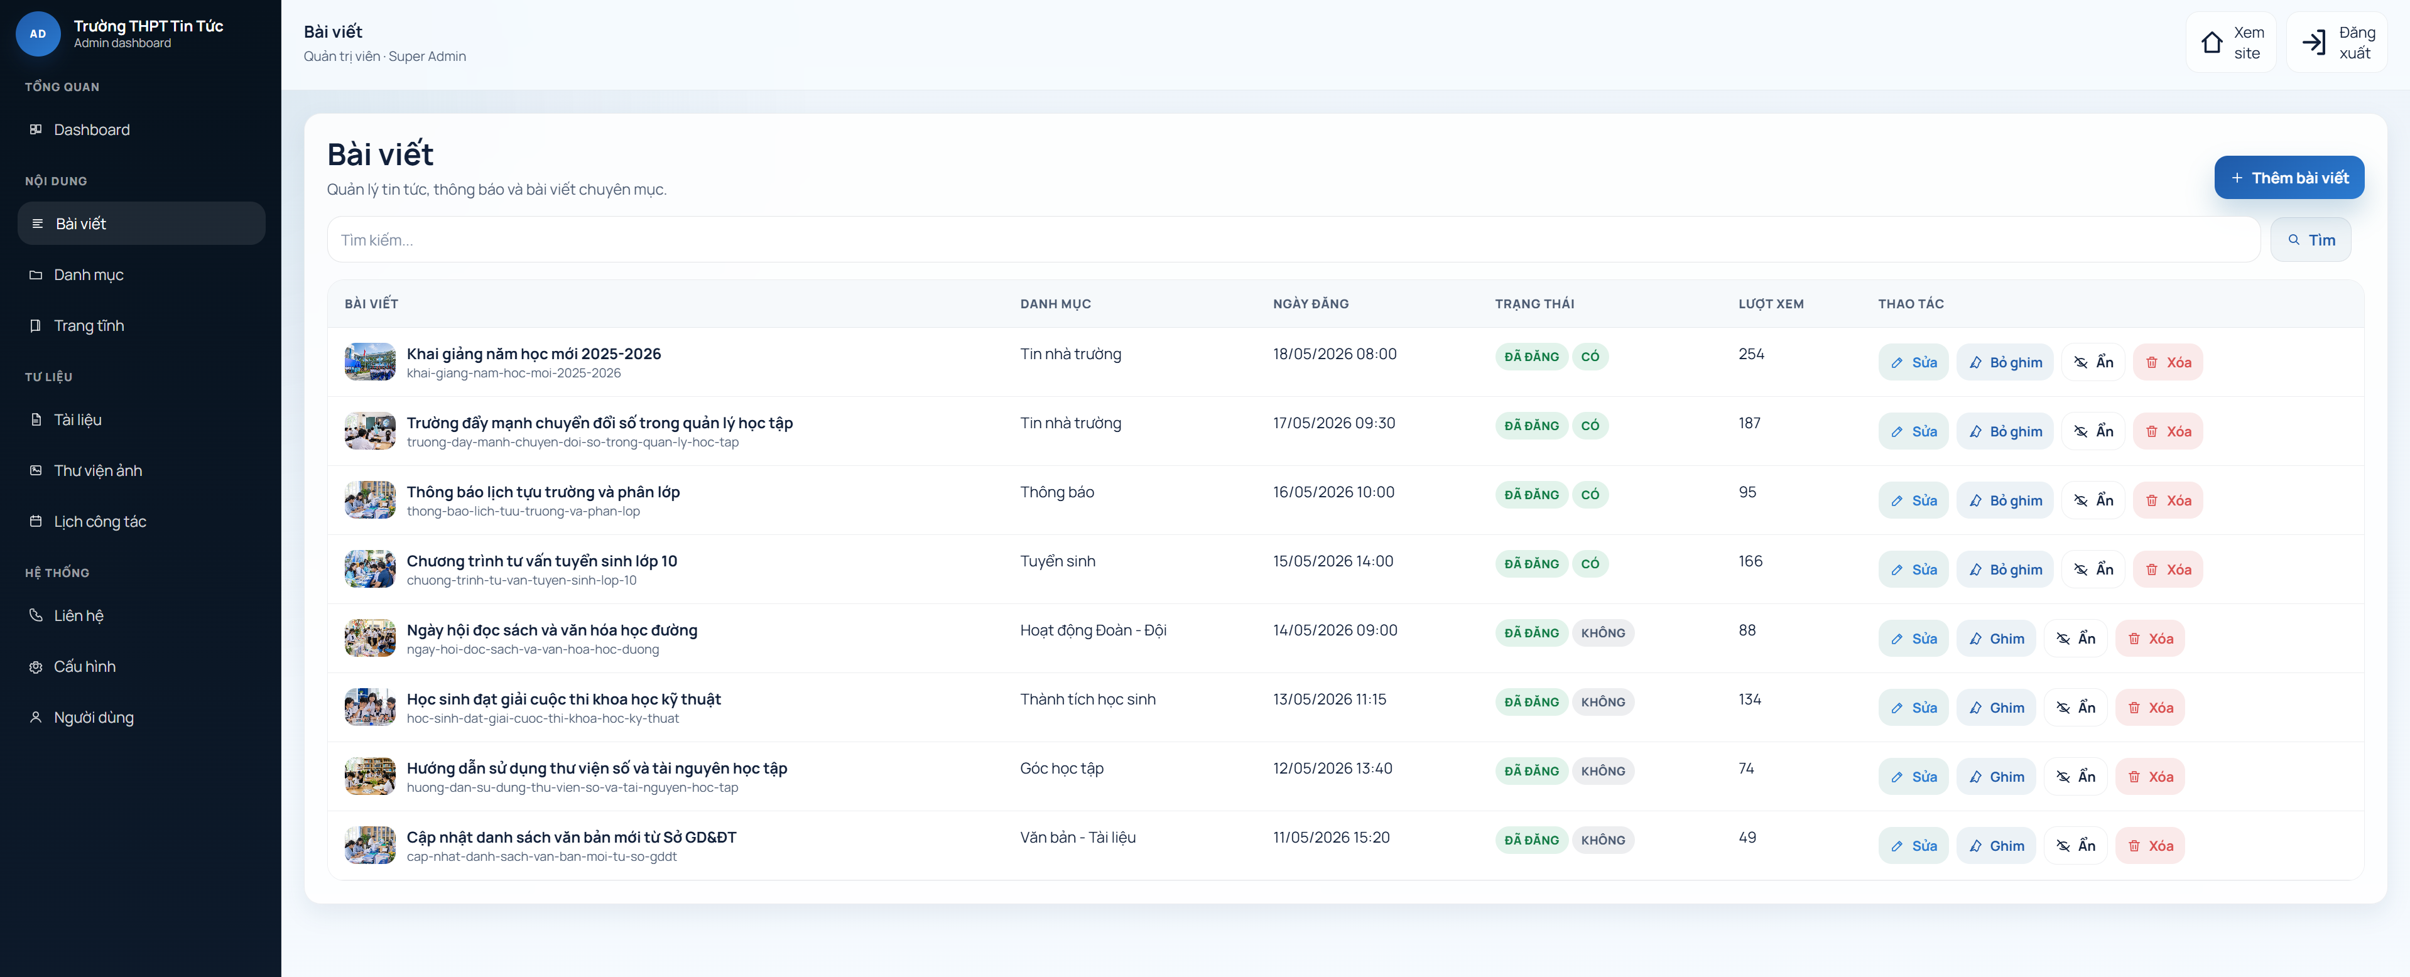This screenshot has width=2410, height=977.
Task: Click Thêm bài viết button
Action: (x=2288, y=178)
